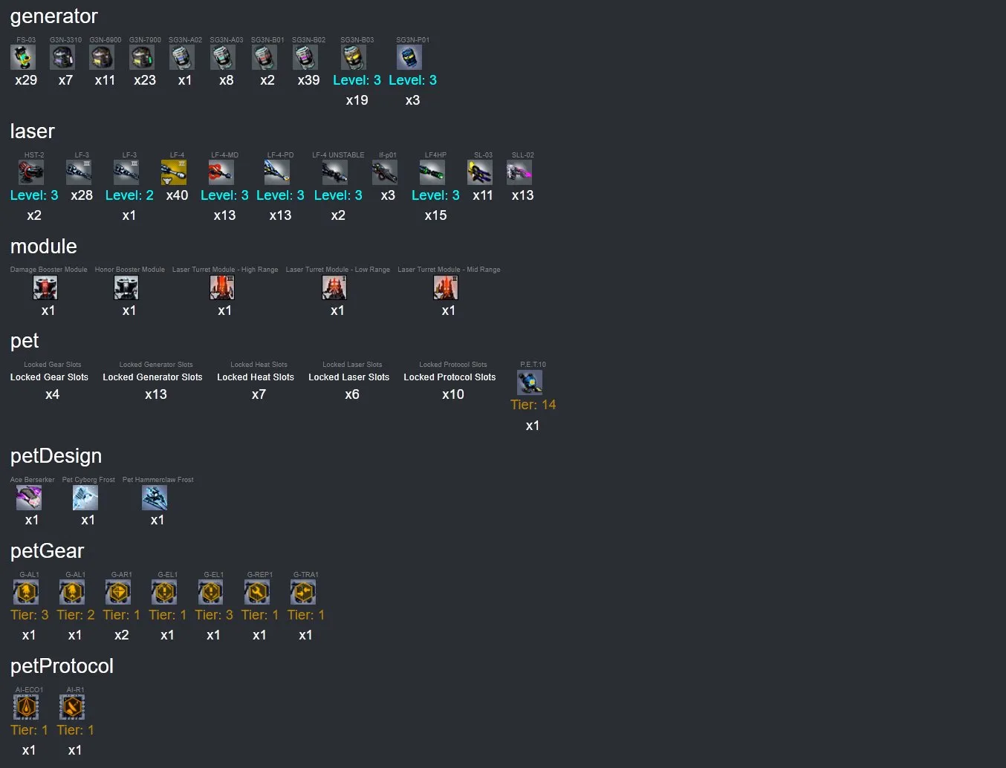
Task: Click the SG3N-P01 generator icon
Action: pyautogui.click(x=409, y=57)
